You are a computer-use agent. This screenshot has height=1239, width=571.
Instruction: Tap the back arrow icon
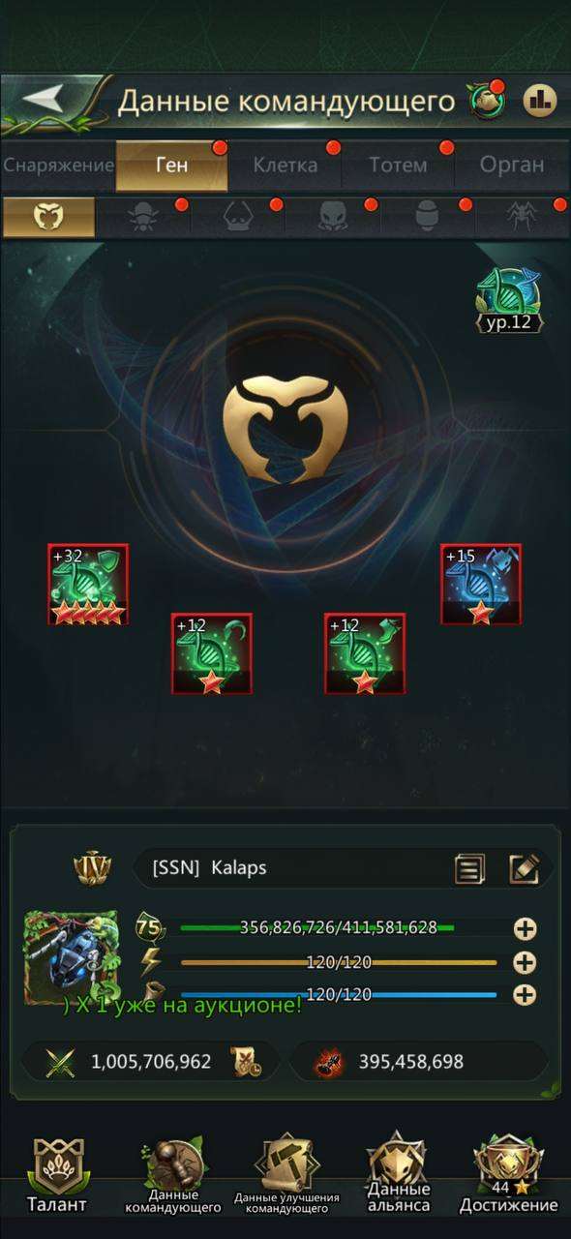(42, 99)
